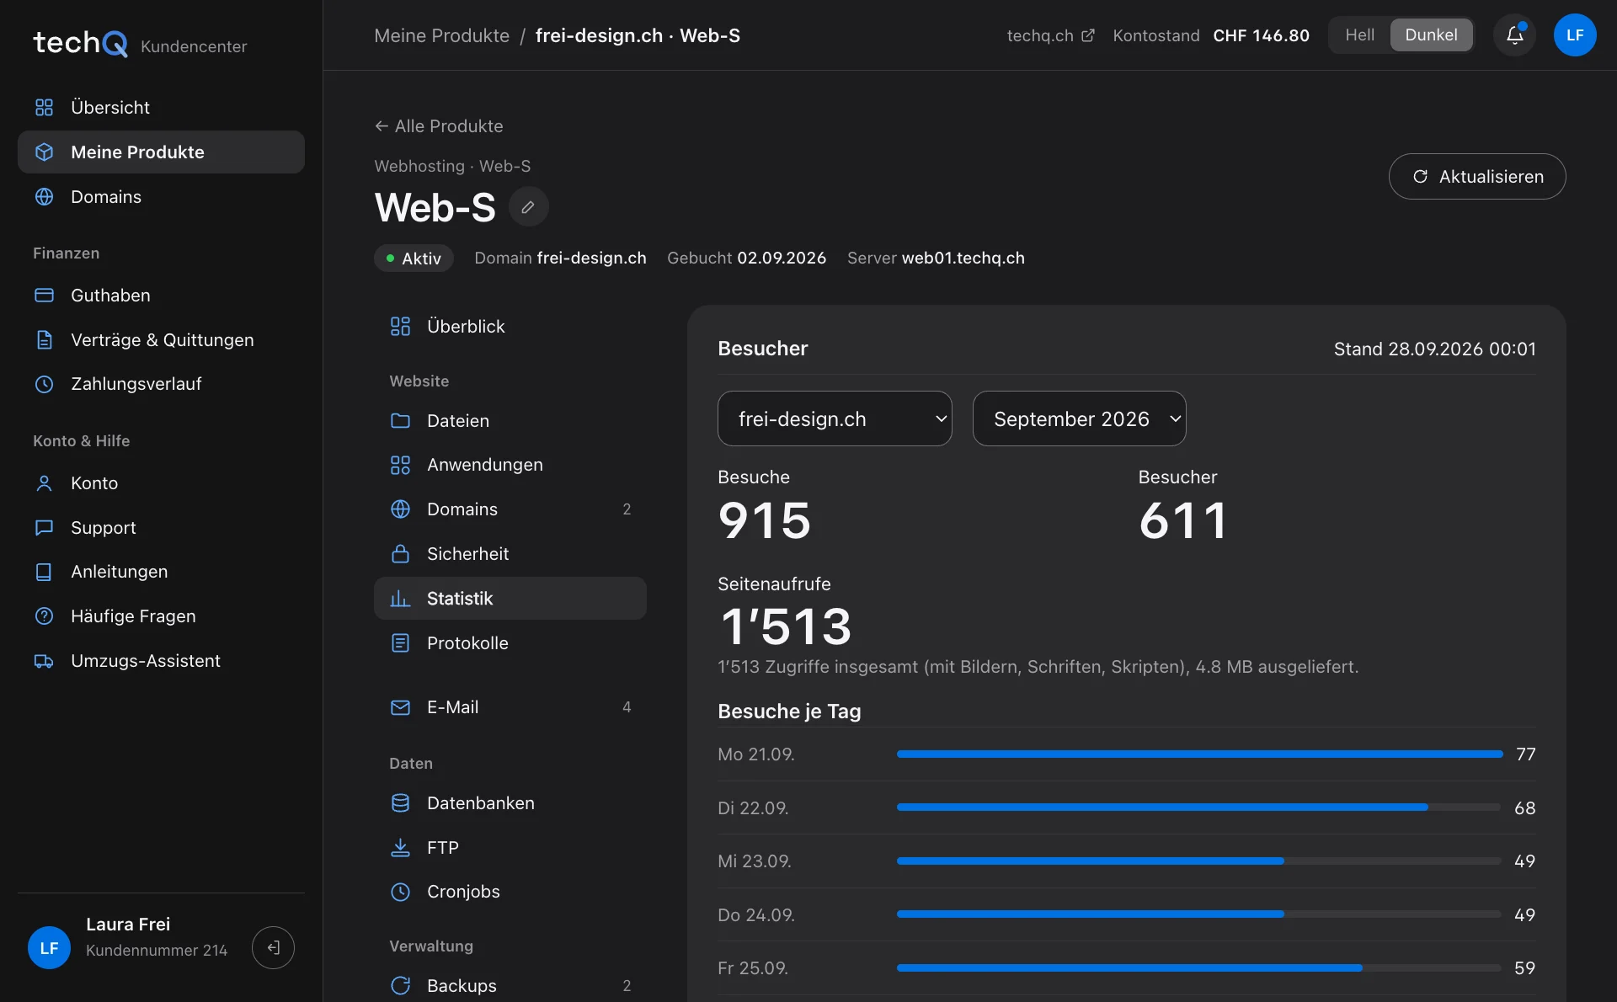Click the Sicherheit lock icon

click(400, 554)
